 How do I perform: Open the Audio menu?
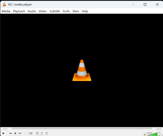(32, 11)
